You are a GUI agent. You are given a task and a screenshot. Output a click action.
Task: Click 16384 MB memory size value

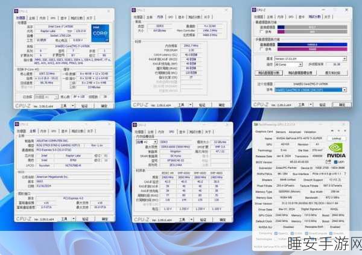point(286,198)
